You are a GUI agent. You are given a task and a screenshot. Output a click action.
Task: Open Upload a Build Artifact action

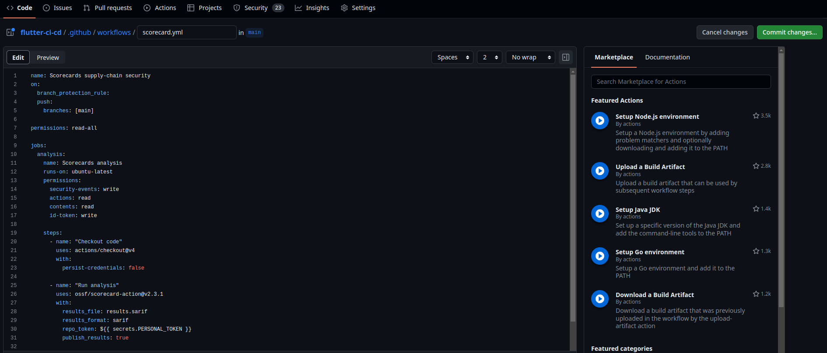click(650, 167)
